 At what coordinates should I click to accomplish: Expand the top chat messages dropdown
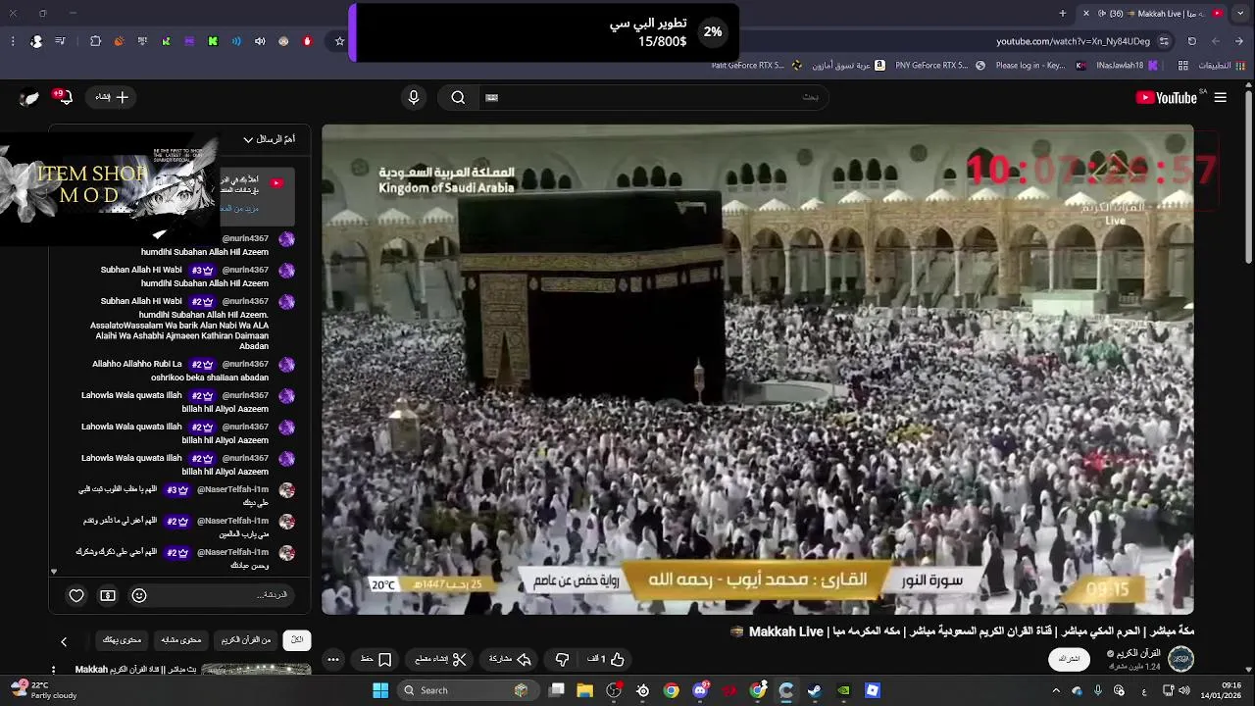click(x=269, y=139)
